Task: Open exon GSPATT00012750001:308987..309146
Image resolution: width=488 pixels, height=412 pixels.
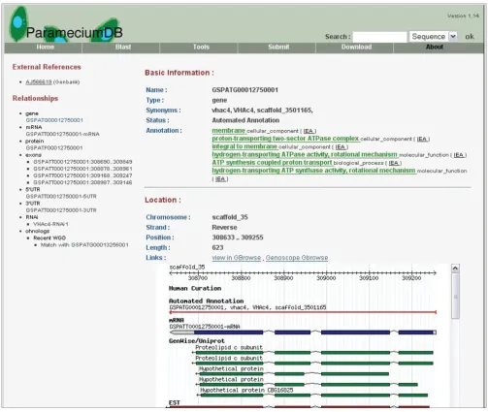Action: tap(82, 182)
